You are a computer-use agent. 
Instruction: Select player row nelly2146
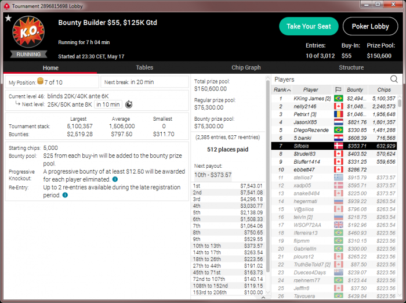pyautogui.click(x=334, y=106)
